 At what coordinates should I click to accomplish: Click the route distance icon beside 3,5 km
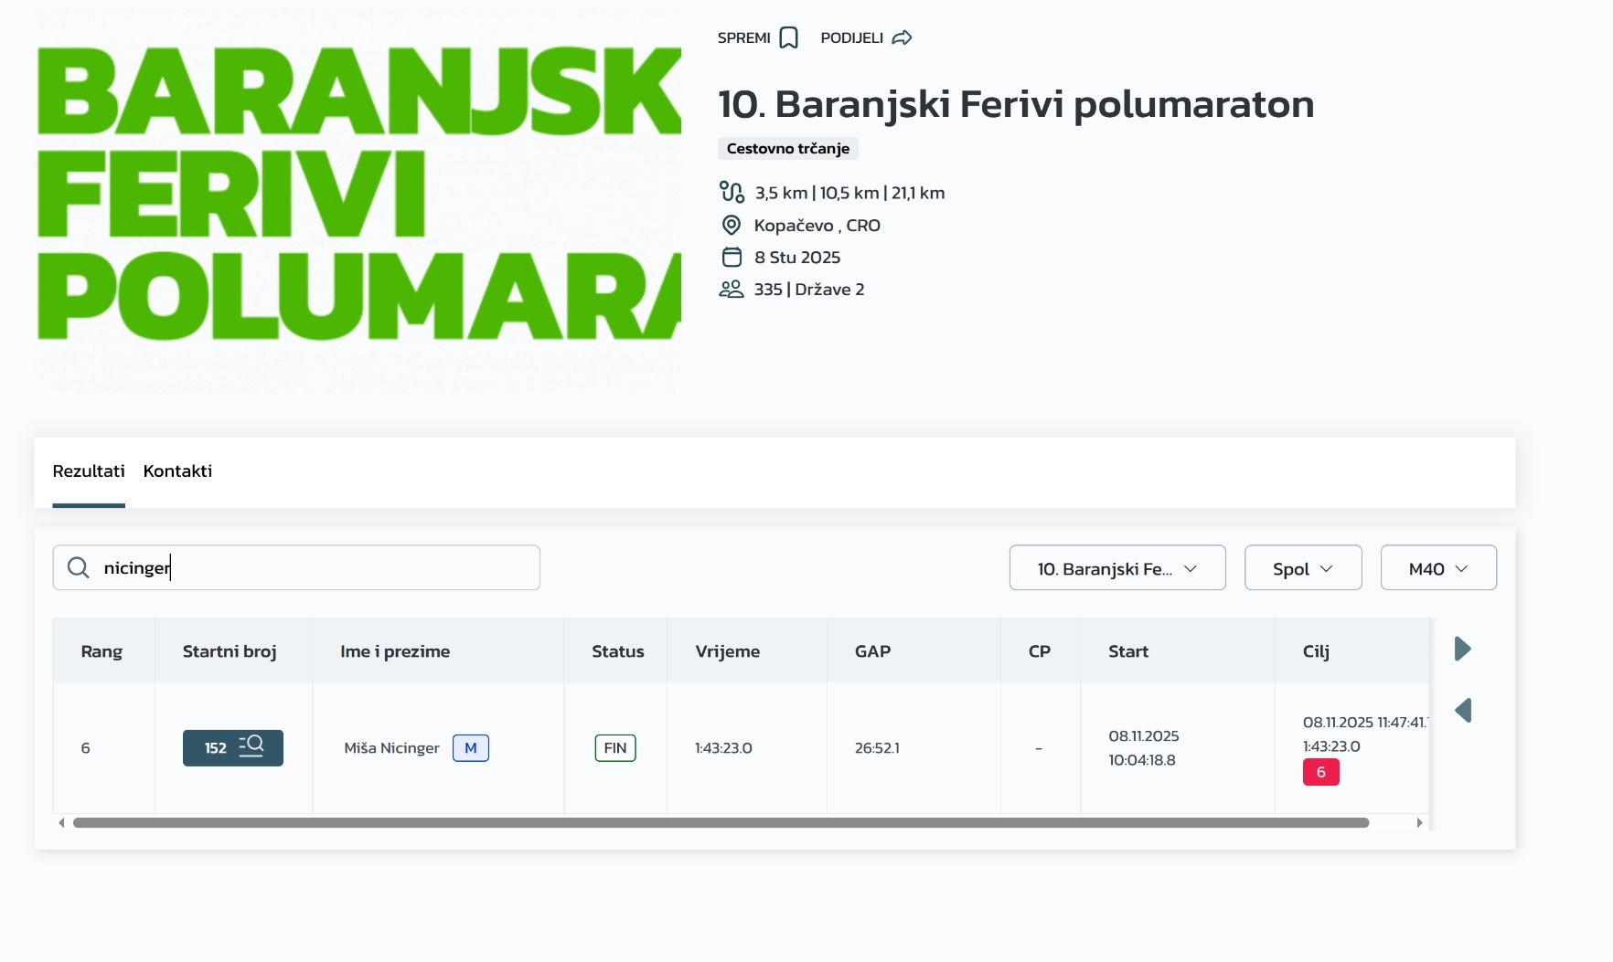pyautogui.click(x=732, y=193)
